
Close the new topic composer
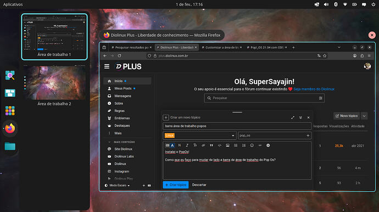[309, 117]
